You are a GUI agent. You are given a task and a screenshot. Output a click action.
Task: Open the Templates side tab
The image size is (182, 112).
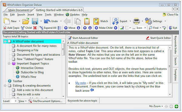point(176,75)
